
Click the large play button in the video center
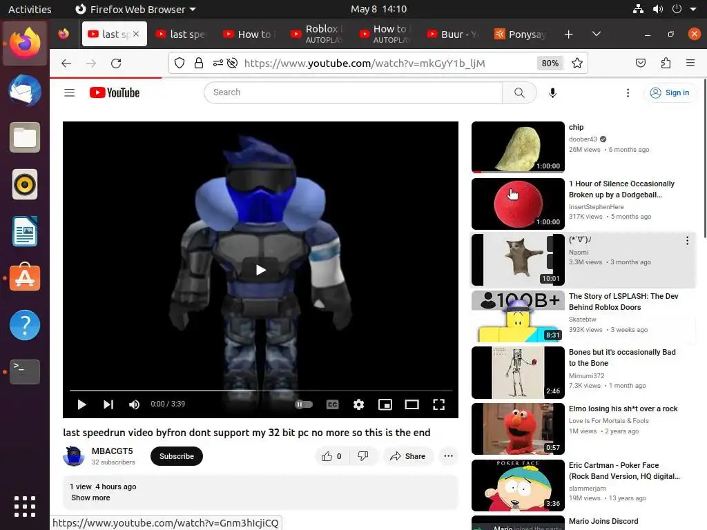pos(260,270)
